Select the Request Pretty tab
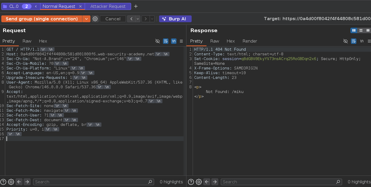Image resolution: width=371 pixels, height=187 pixels. click(x=9, y=41)
